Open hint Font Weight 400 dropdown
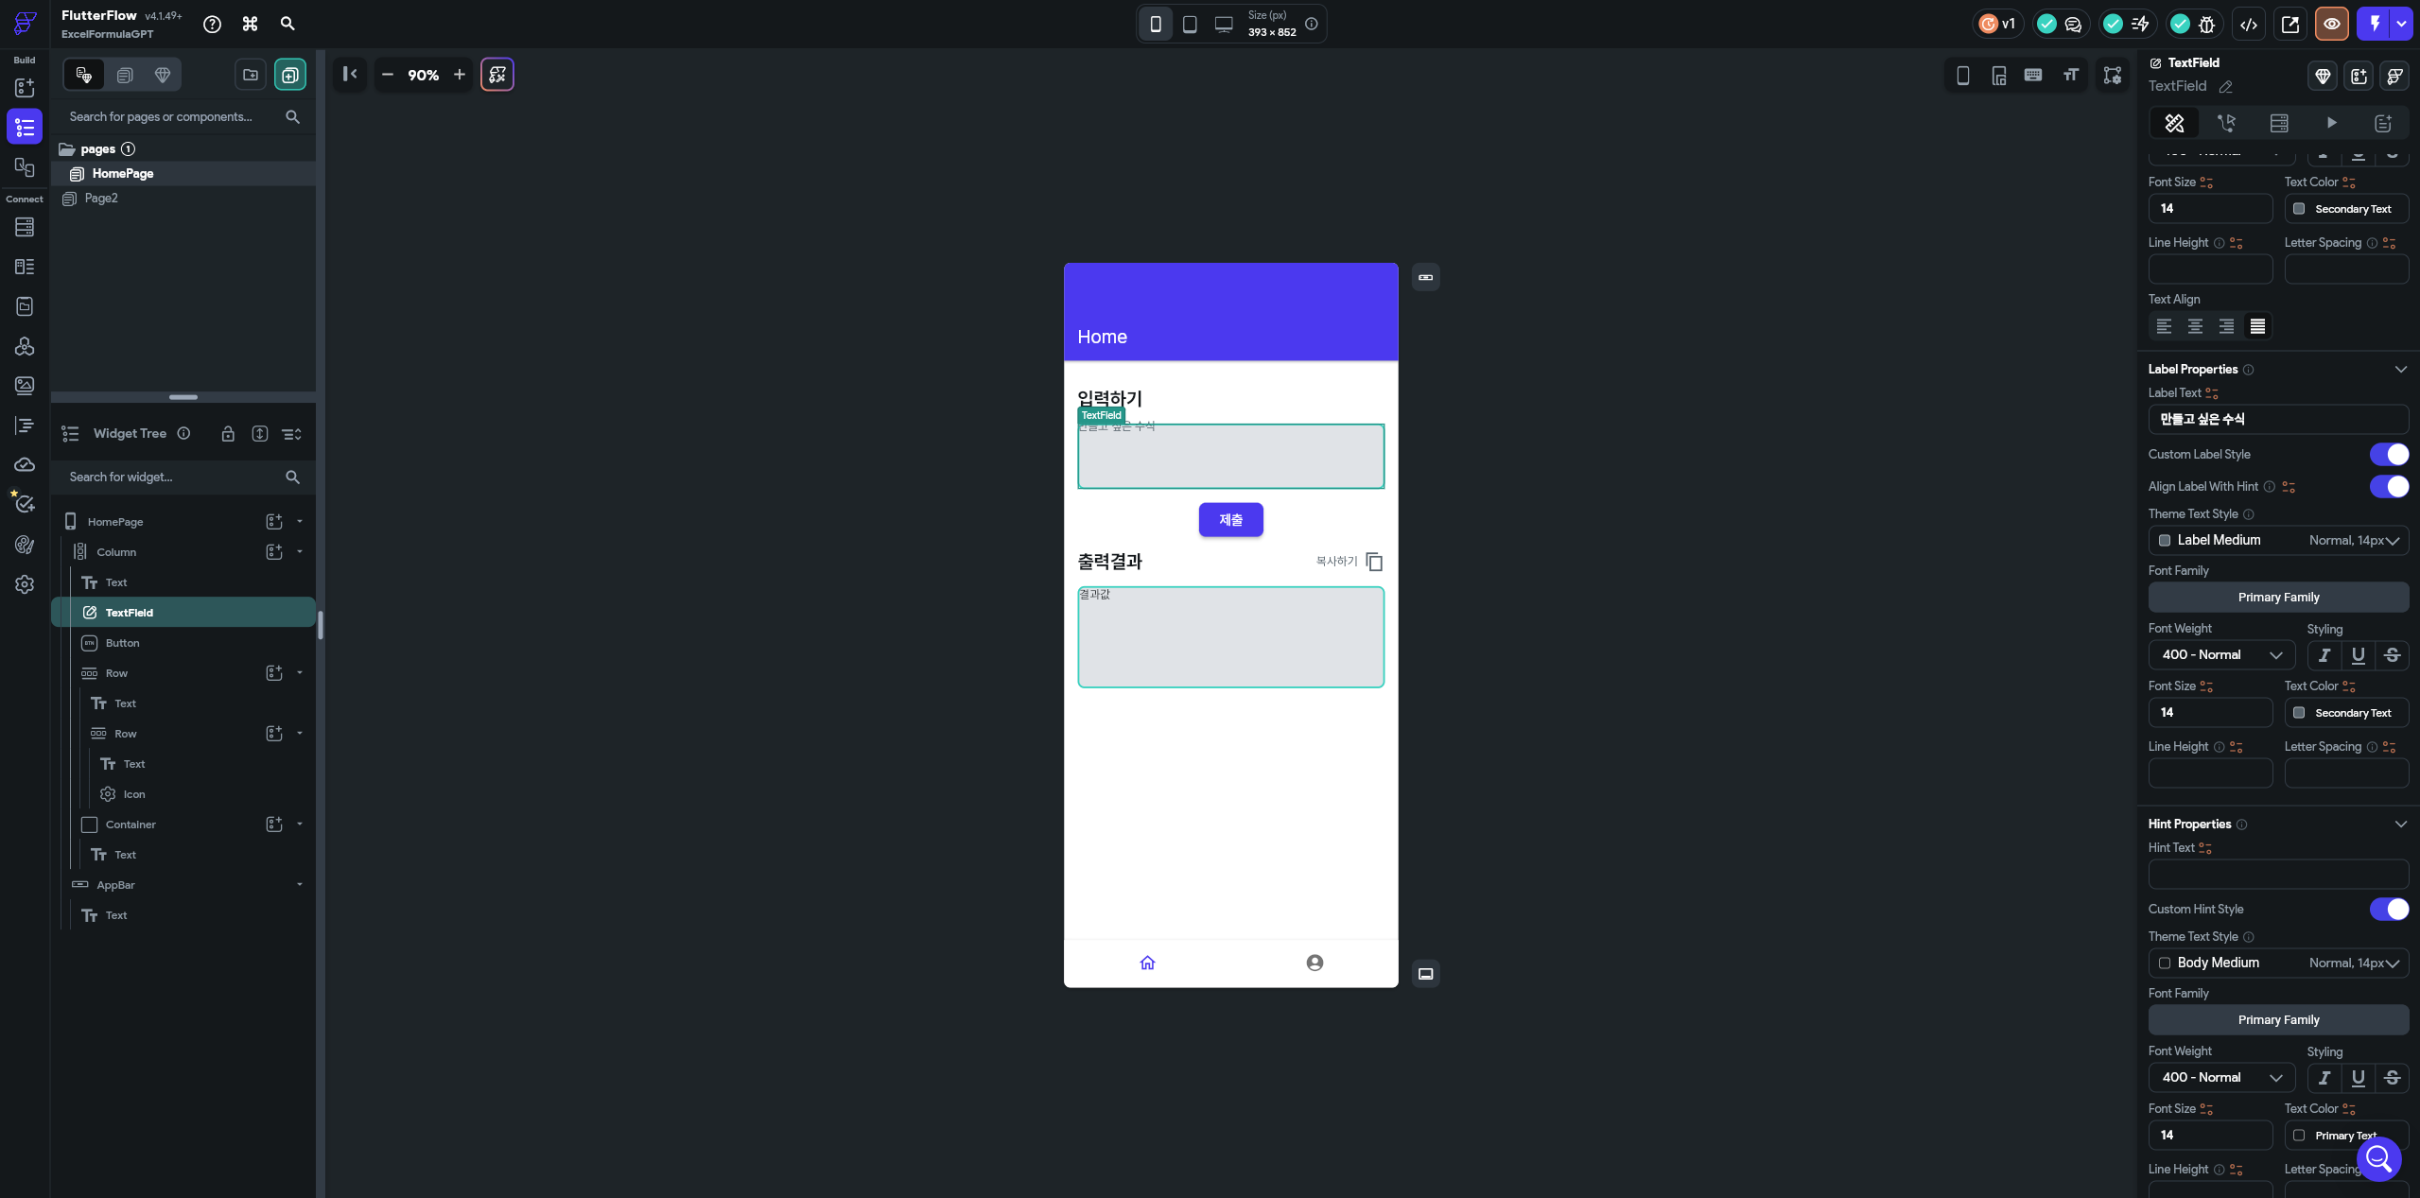This screenshot has height=1198, width=2420. [x=2221, y=1078]
